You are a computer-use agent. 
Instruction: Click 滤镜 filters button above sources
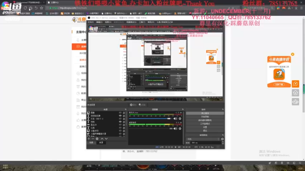click(142, 105)
